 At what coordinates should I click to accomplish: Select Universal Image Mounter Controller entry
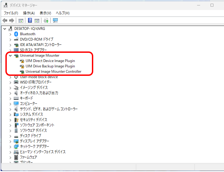pos(53,71)
